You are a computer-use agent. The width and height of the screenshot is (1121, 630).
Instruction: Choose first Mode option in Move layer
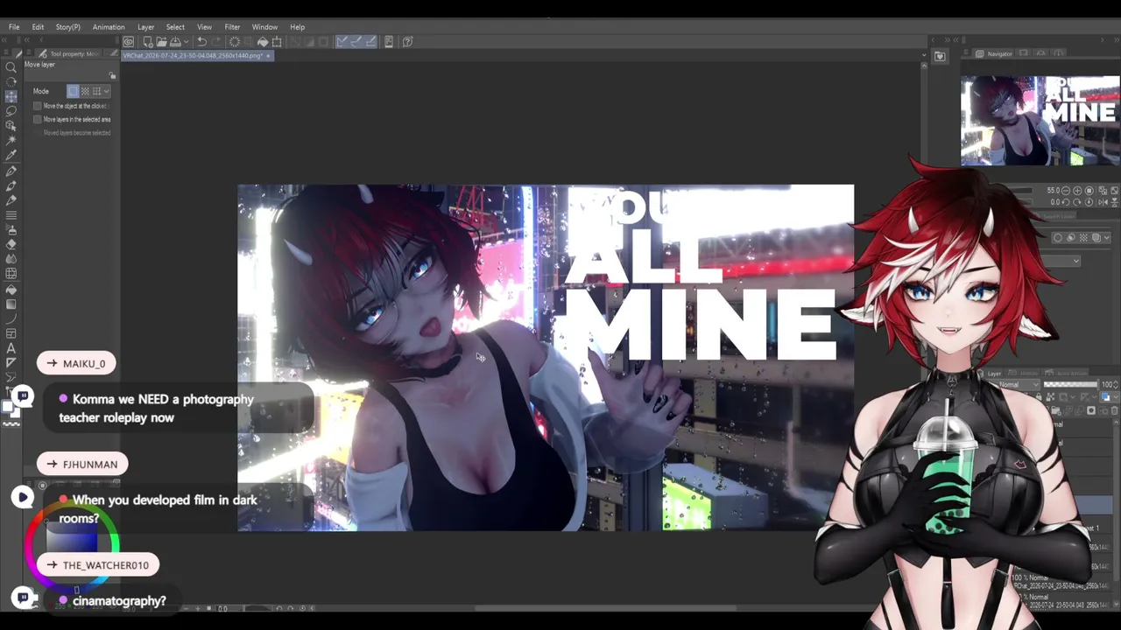pos(74,91)
